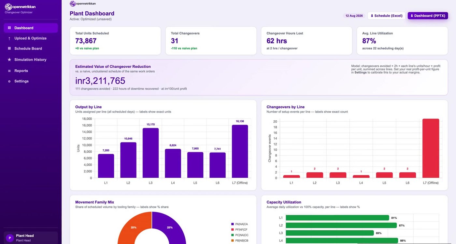Click the inr3,211,765 estimated value
This screenshot has width=456, height=244.
tap(100, 81)
